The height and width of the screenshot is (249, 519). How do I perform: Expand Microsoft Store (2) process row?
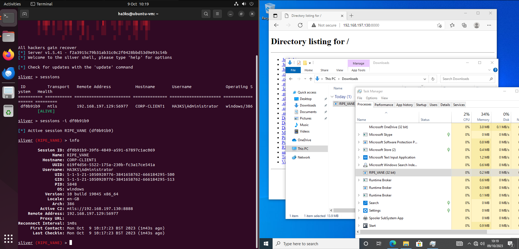359,150
